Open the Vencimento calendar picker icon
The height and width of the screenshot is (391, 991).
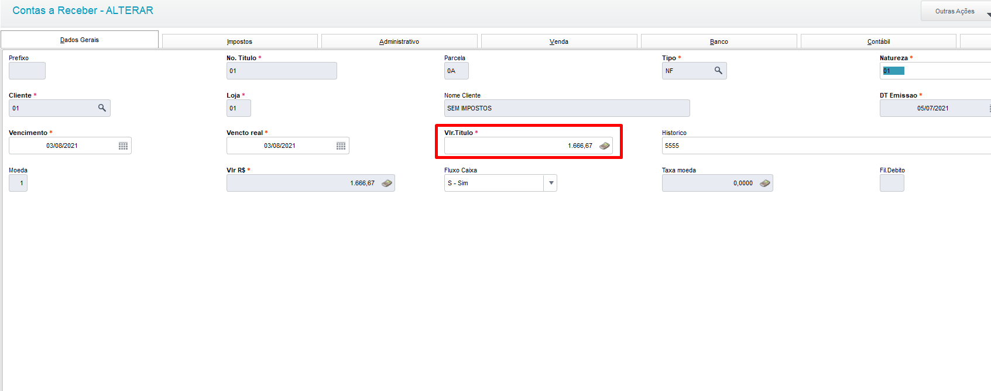coord(123,146)
